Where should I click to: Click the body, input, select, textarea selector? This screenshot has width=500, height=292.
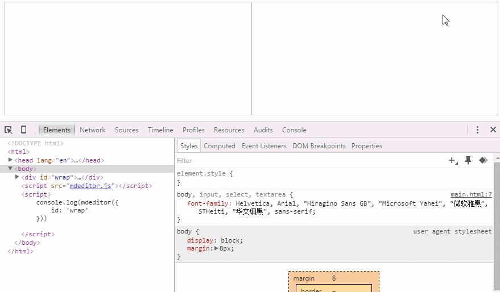[x=232, y=194]
